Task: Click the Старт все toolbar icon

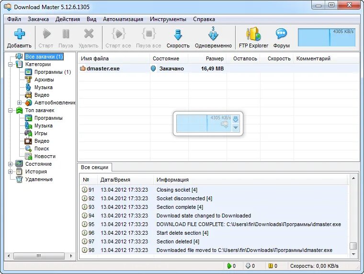Action: [118, 34]
